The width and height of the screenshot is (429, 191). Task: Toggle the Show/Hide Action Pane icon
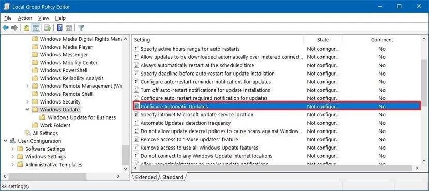(69, 27)
